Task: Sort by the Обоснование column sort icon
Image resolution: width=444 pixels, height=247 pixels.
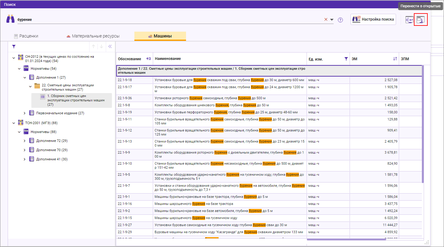Action: coord(149,59)
